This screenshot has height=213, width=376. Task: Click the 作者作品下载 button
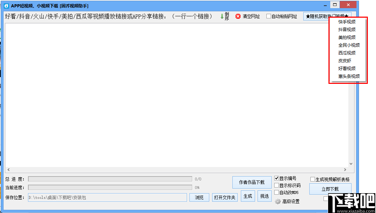click(252, 182)
